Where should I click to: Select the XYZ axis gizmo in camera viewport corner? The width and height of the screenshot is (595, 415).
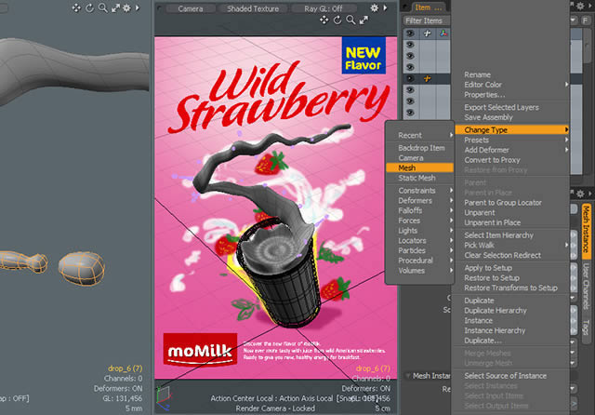pyautogui.click(x=164, y=398)
